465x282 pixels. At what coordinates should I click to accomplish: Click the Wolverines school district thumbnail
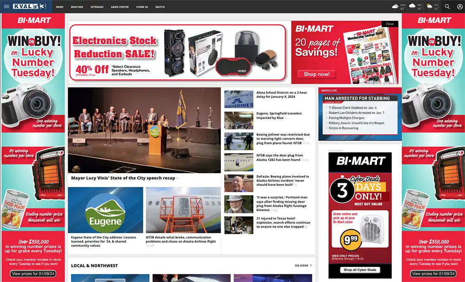pyautogui.click(x=239, y=99)
